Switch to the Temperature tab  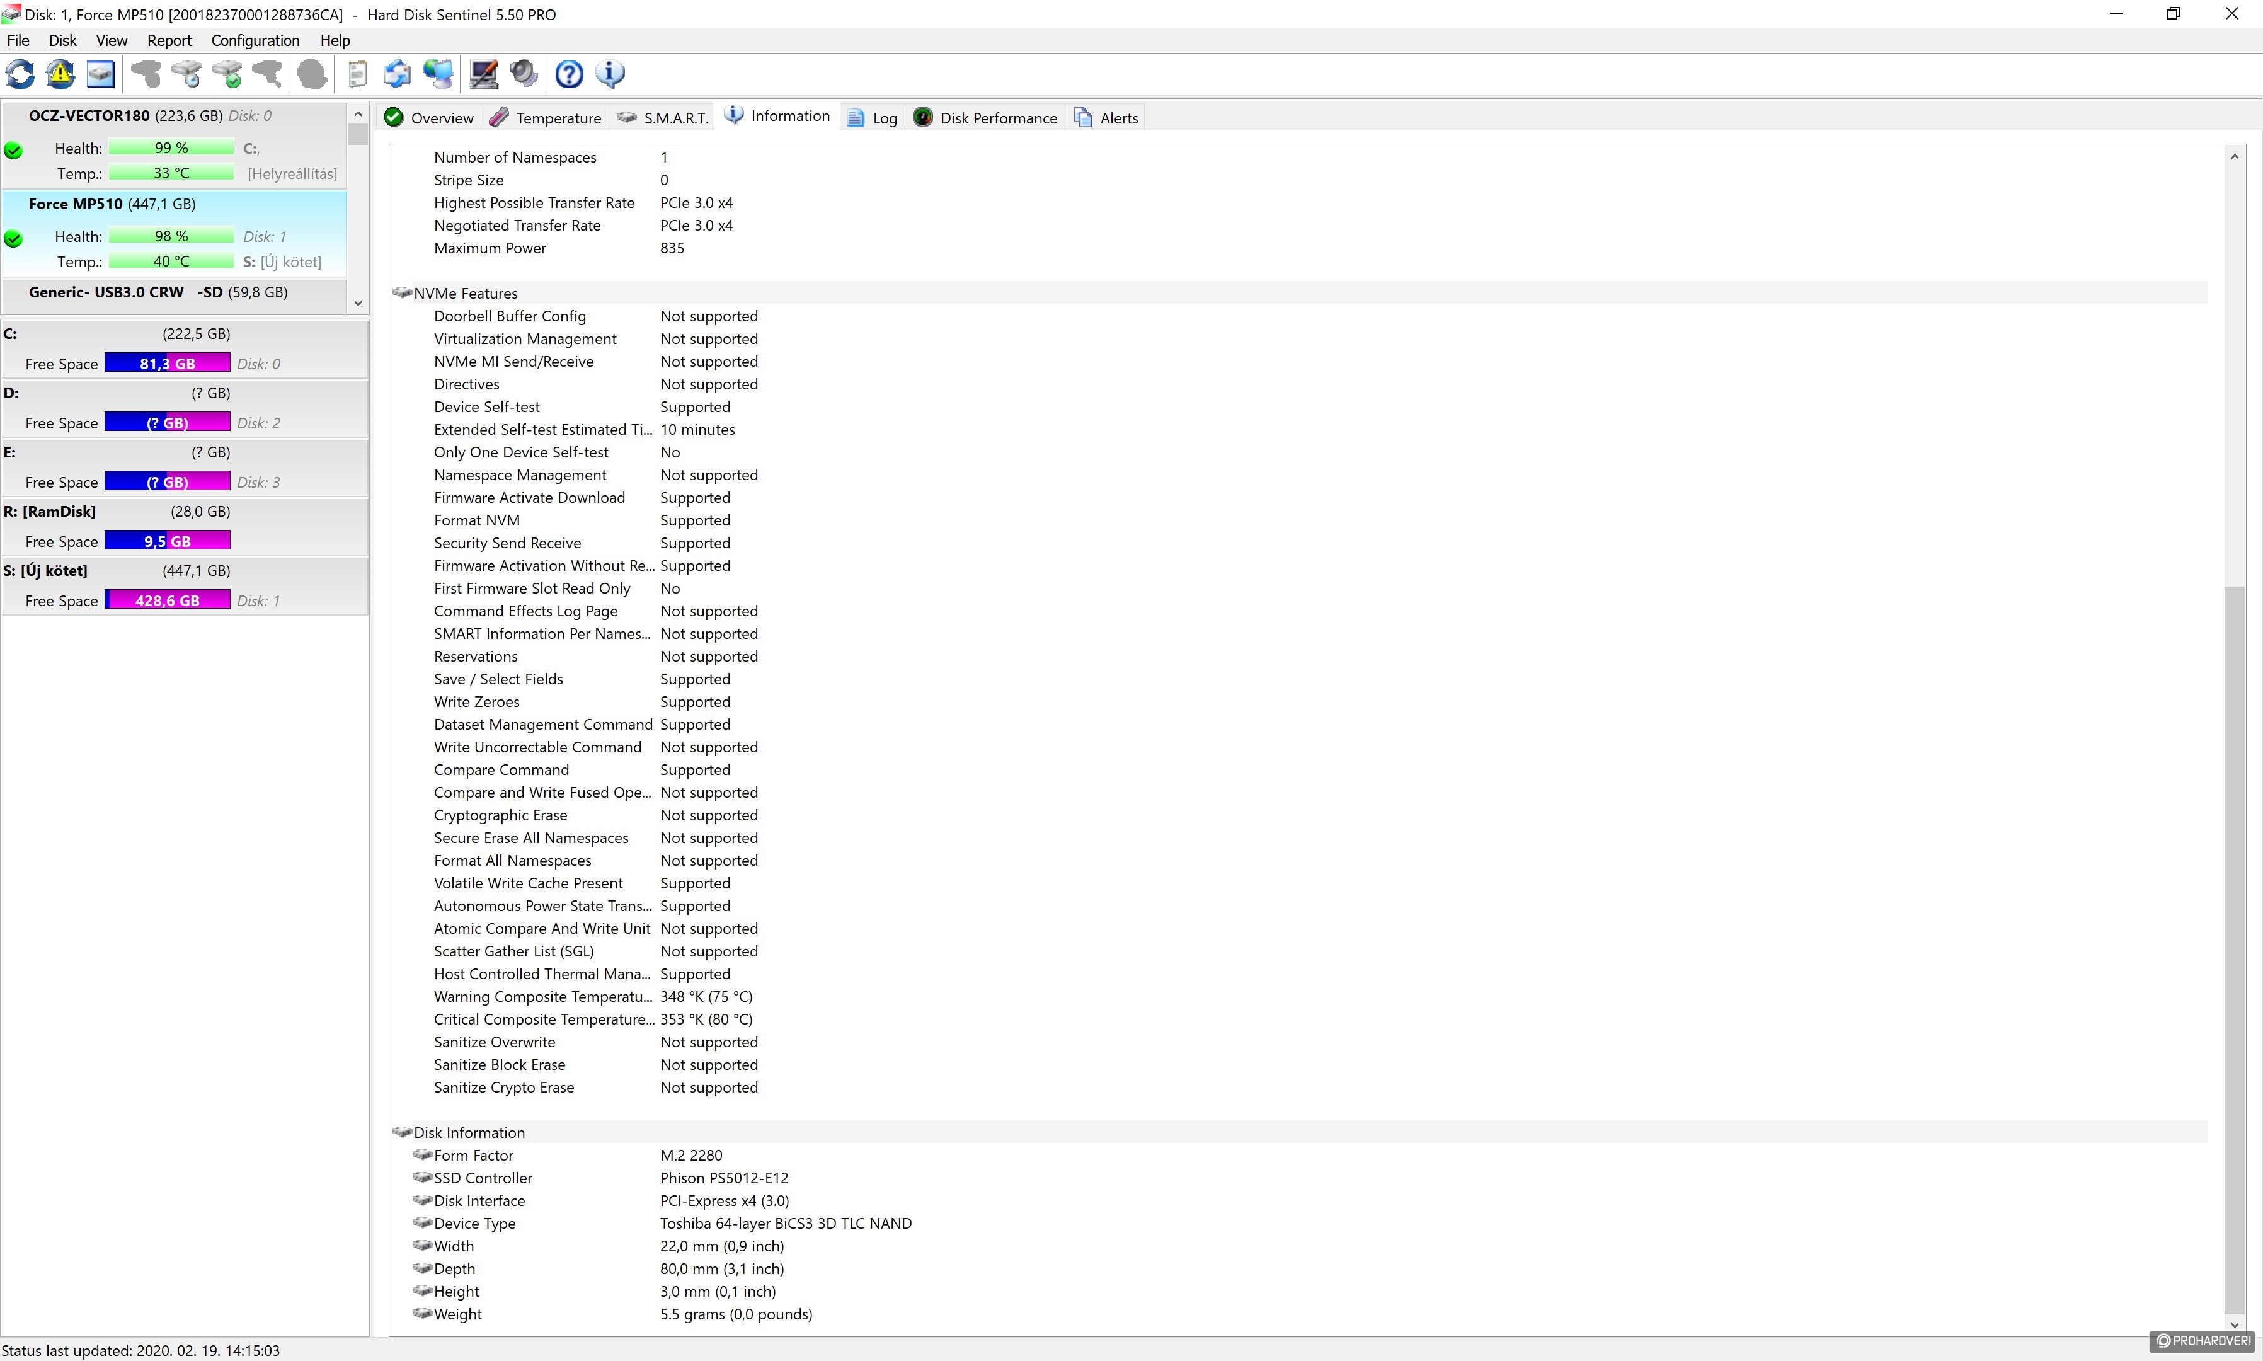click(x=546, y=117)
